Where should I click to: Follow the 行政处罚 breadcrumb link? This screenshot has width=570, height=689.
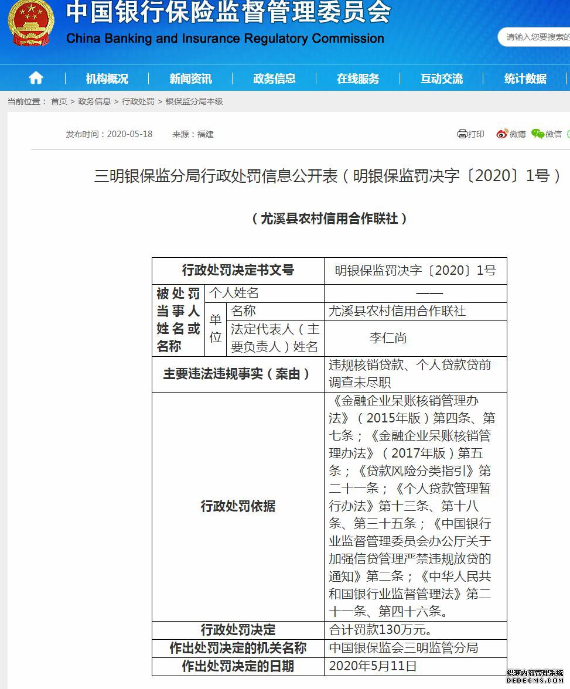(x=138, y=101)
